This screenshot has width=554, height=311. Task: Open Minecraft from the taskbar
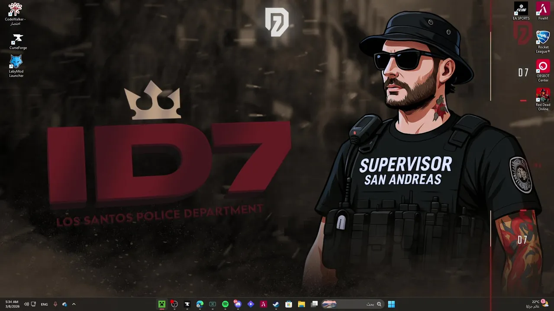pos(161,304)
